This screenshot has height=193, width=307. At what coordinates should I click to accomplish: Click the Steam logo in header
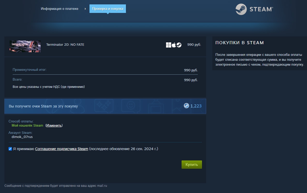pos(254,9)
